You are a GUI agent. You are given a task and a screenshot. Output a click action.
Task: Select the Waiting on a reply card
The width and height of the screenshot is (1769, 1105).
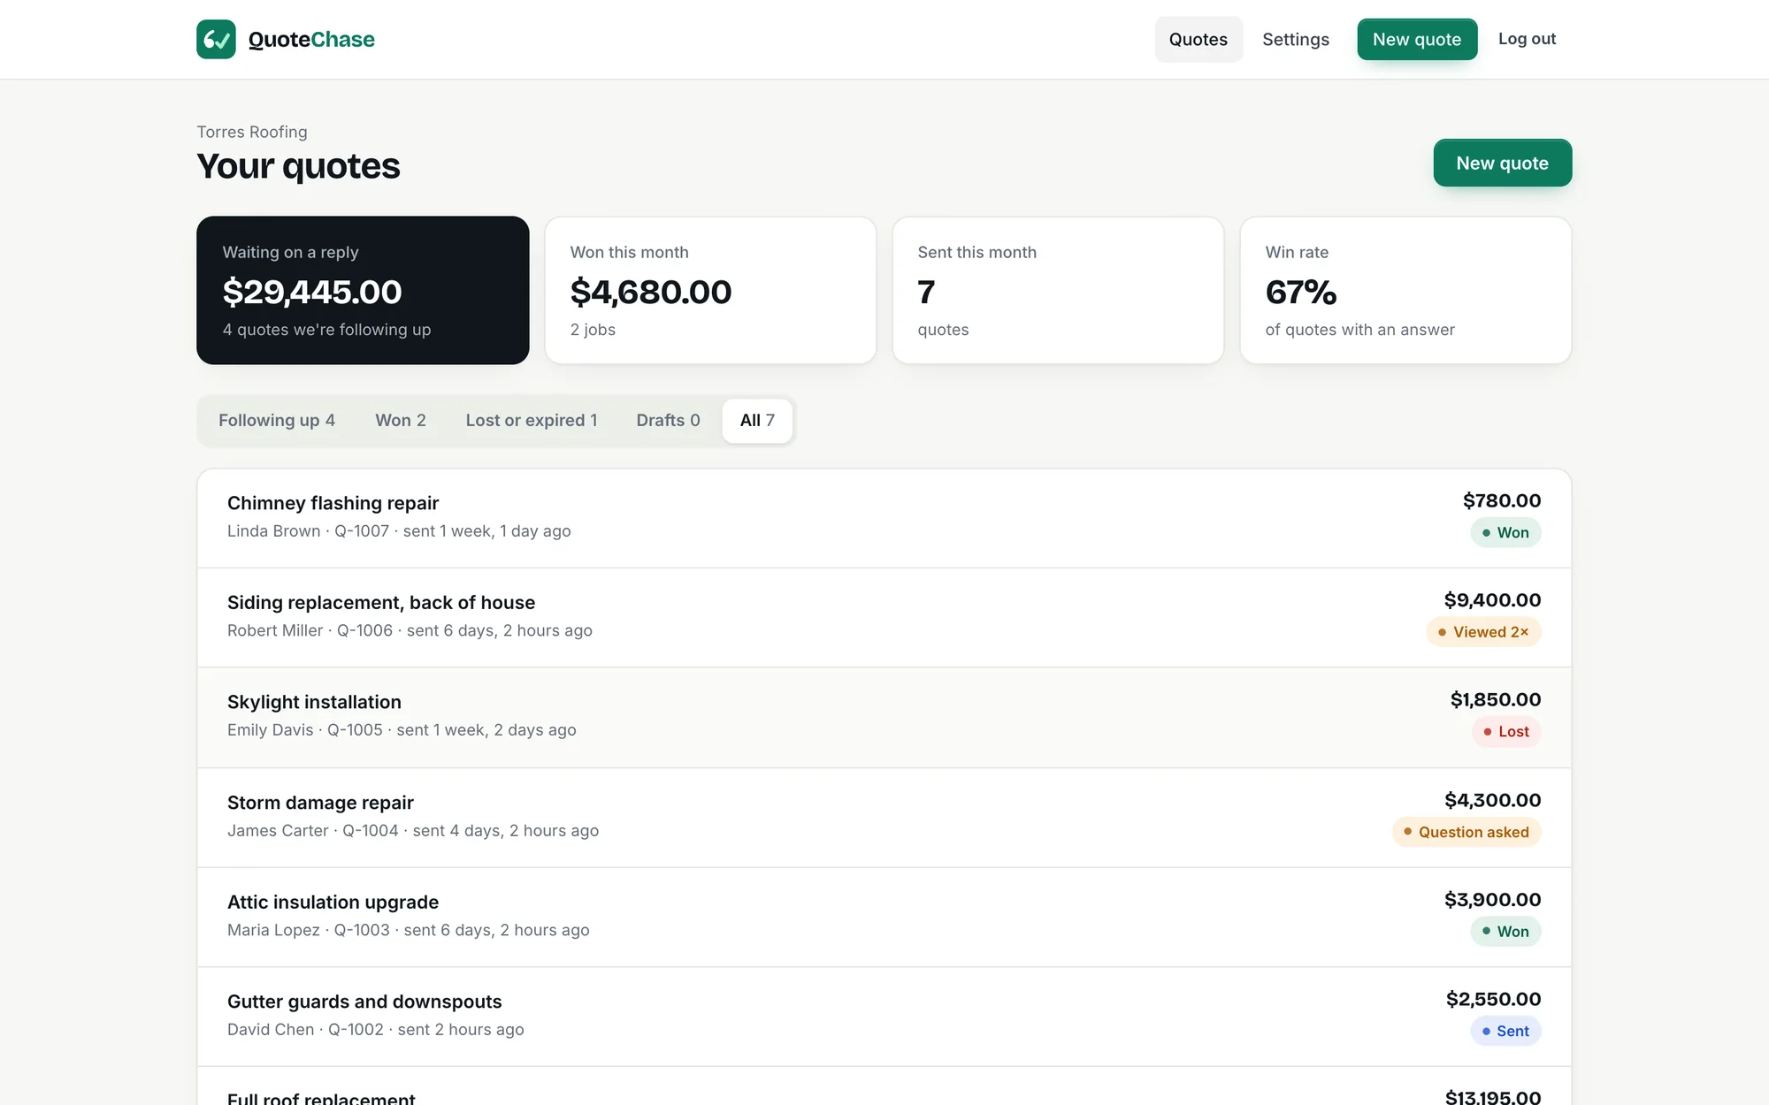click(363, 290)
